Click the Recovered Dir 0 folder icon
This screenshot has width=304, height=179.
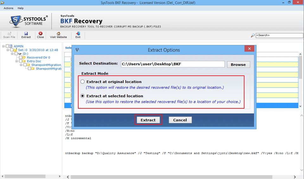coord(24,57)
